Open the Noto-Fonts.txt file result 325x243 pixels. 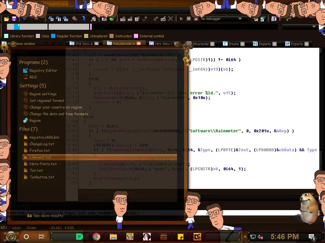coord(43,164)
